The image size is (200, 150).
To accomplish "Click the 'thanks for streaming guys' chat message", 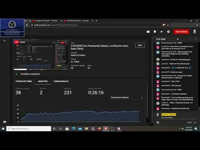I will pos(180,60).
